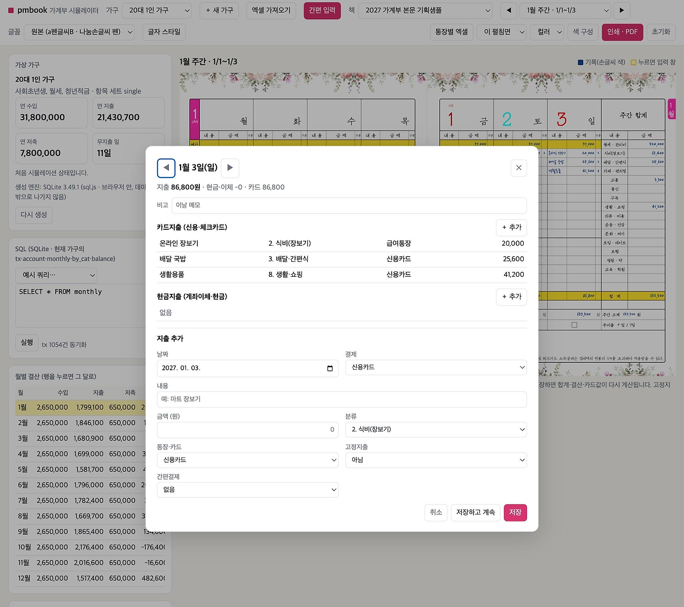The height and width of the screenshot is (607, 684).
Task: Click the 간편 입력 button
Action: point(322,10)
